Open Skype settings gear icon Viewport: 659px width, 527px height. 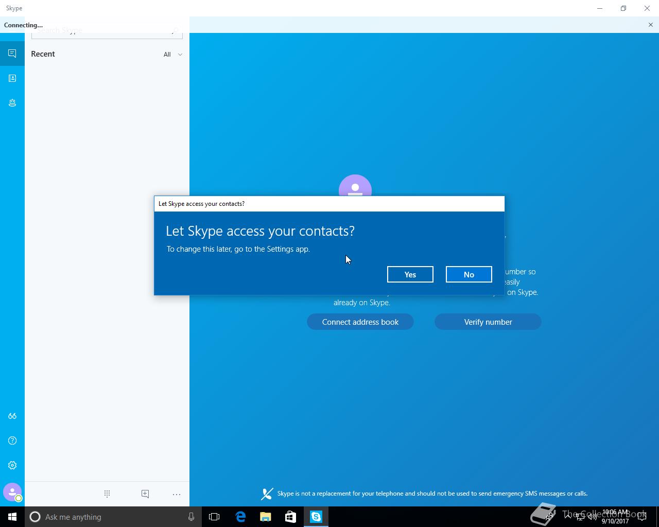tap(12, 465)
